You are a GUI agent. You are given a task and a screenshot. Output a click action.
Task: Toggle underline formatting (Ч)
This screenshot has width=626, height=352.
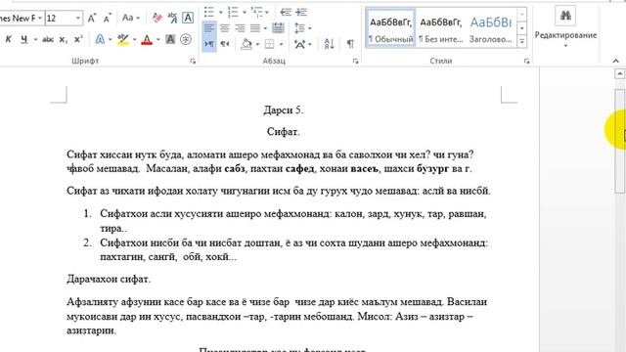23,39
